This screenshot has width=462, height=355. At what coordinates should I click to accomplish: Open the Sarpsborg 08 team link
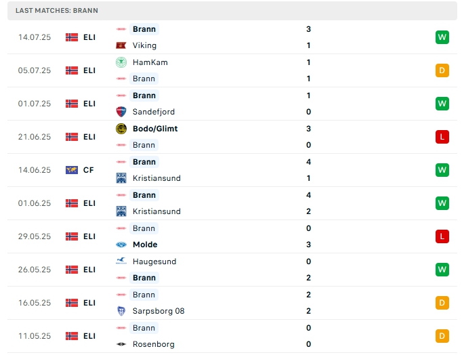click(x=159, y=311)
